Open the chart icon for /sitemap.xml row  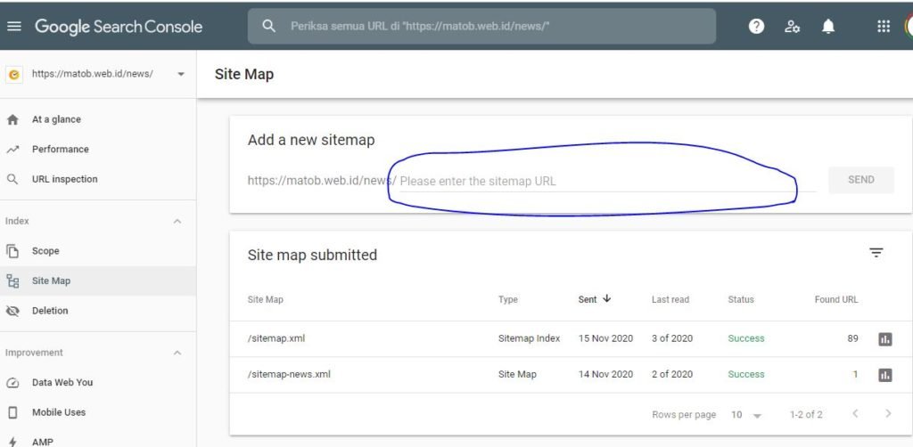(885, 339)
